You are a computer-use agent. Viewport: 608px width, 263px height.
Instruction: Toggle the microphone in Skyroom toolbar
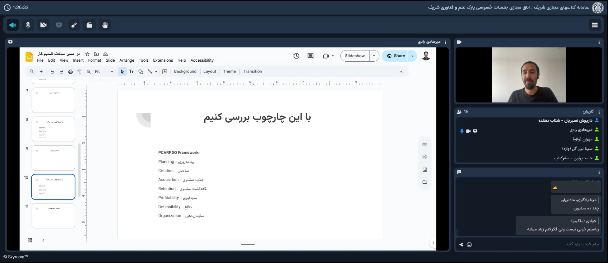point(28,25)
